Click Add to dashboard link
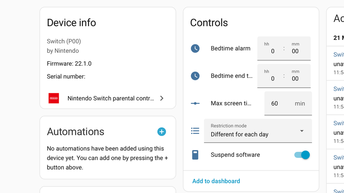The height and width of the screenshot is (193, 344). coord(216,181)
